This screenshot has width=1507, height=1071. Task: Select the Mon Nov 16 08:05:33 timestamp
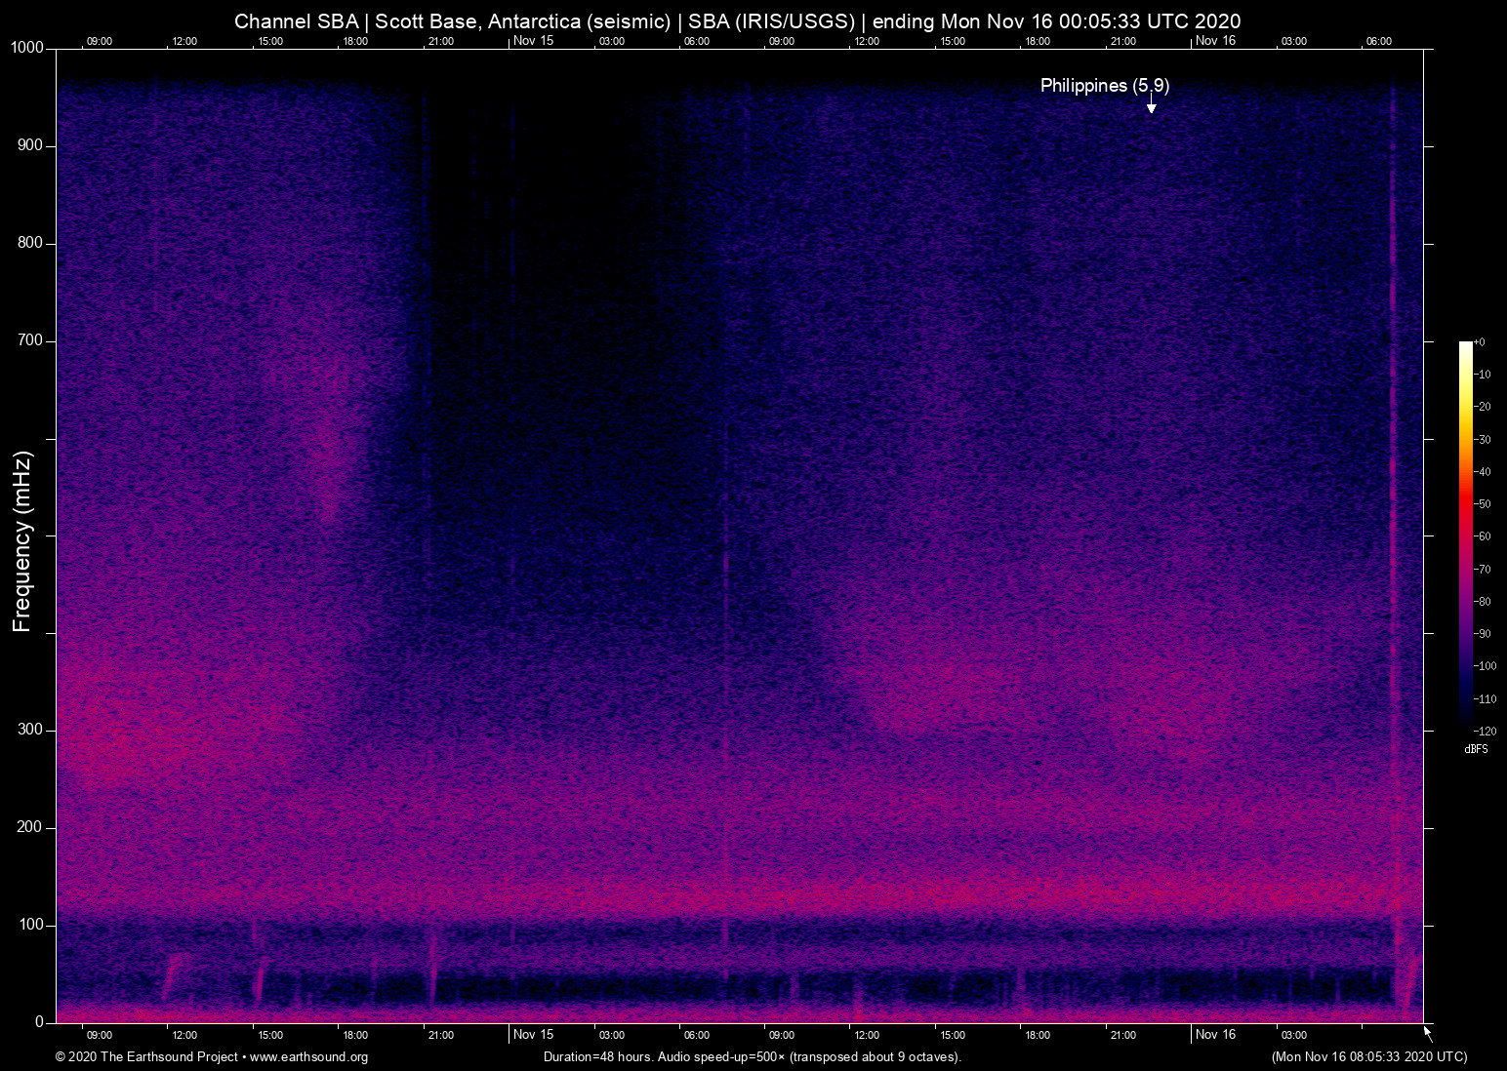point(1368,1057)
